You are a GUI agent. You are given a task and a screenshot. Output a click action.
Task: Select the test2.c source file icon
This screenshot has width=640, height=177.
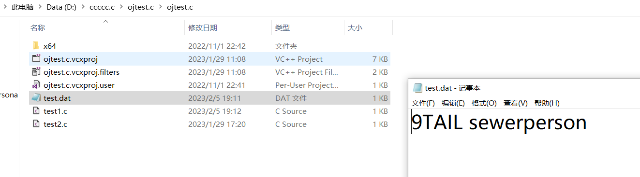tap(36, 124)
